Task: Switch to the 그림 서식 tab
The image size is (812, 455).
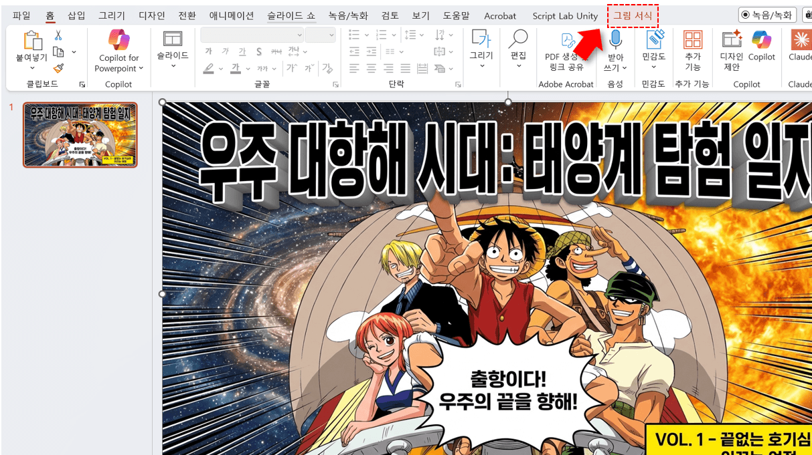Action: [632, 15]
